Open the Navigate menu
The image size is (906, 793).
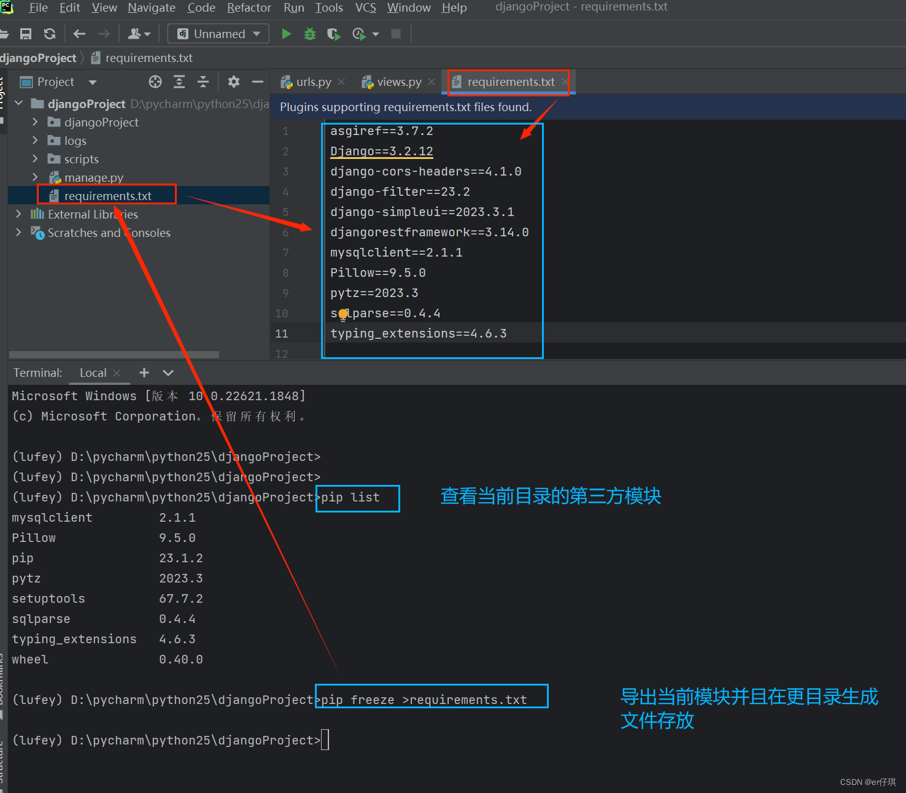tap(152, 7)
